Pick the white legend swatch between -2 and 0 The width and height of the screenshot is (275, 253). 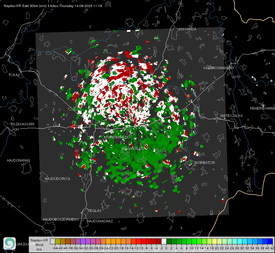point(164,241)
